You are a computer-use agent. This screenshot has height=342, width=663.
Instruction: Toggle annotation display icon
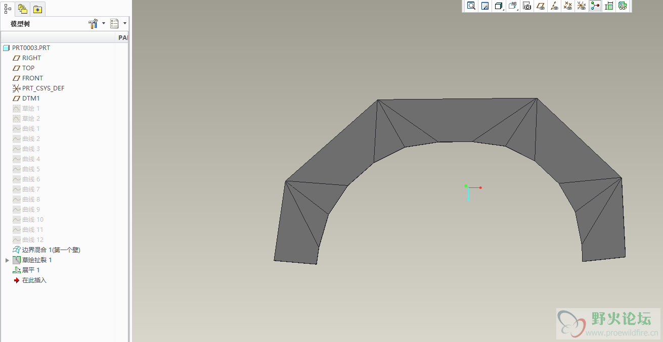tap(609, 6)
